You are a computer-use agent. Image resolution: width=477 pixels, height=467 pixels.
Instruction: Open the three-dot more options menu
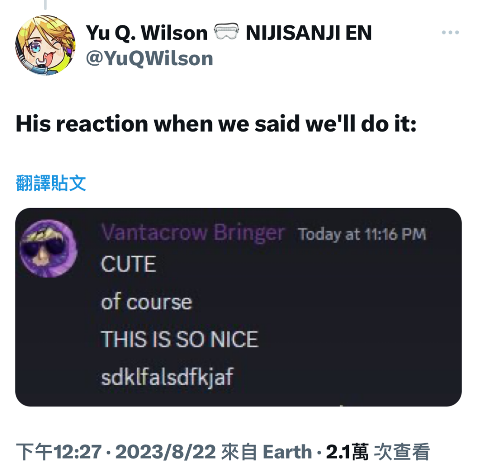click(x=450, y=32)
